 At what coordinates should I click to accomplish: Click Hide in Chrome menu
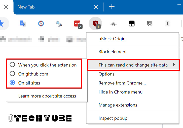click(x=120, y=92)
